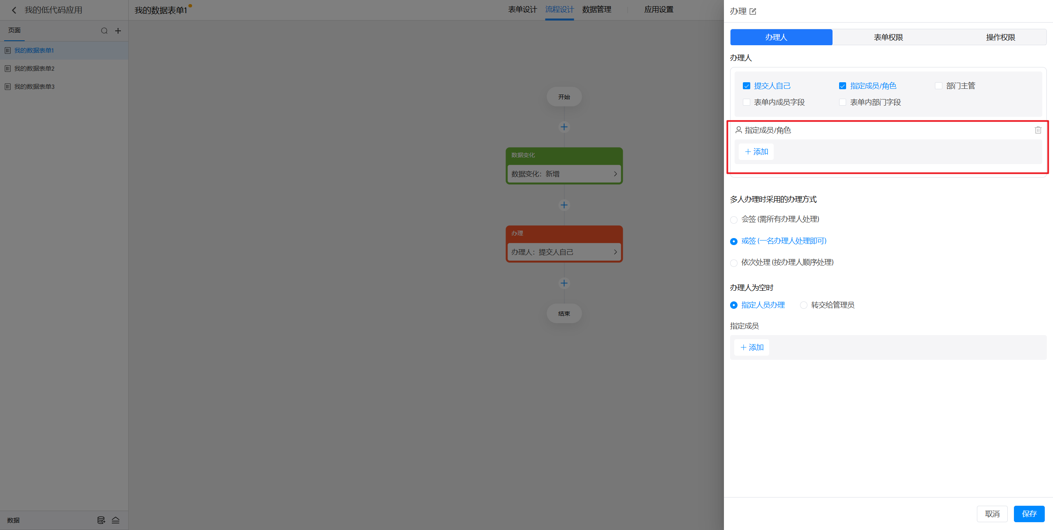1053x530 pixels.
Task: Click 保存 button
Action: (x=1029, y=514)
